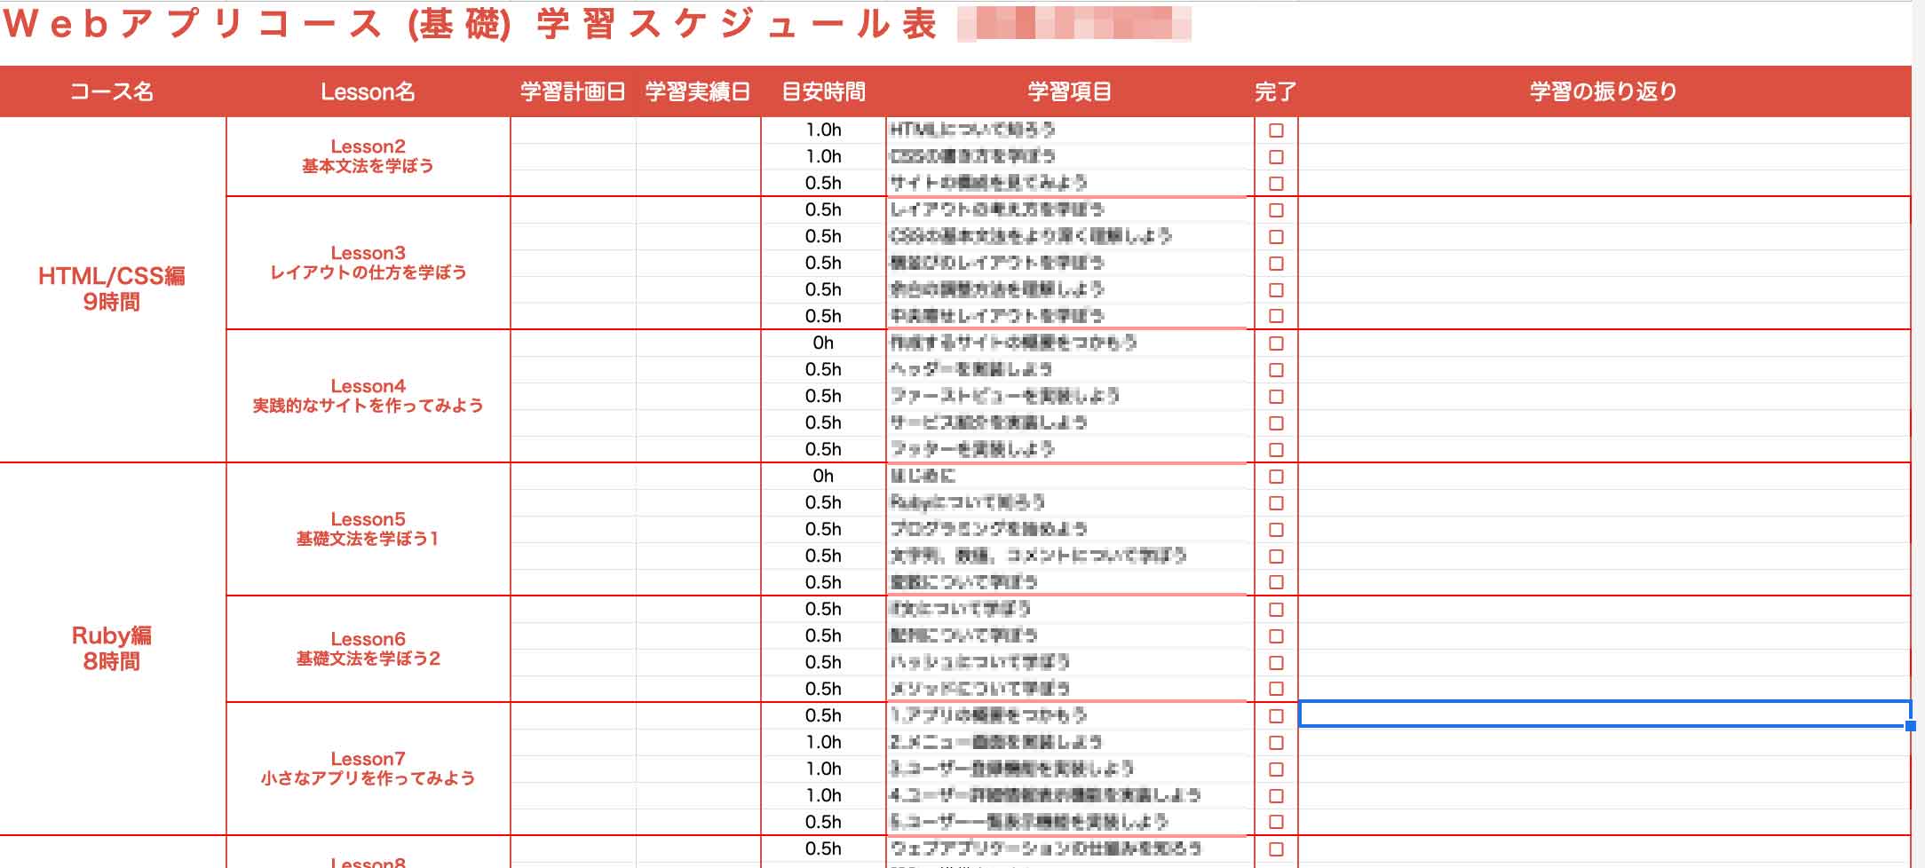This screenshot has width=1925, height=868.
Task: Check 完了 for ウェブアプリケーションの仕組みを知ろう
Action: pos(1276,849)
